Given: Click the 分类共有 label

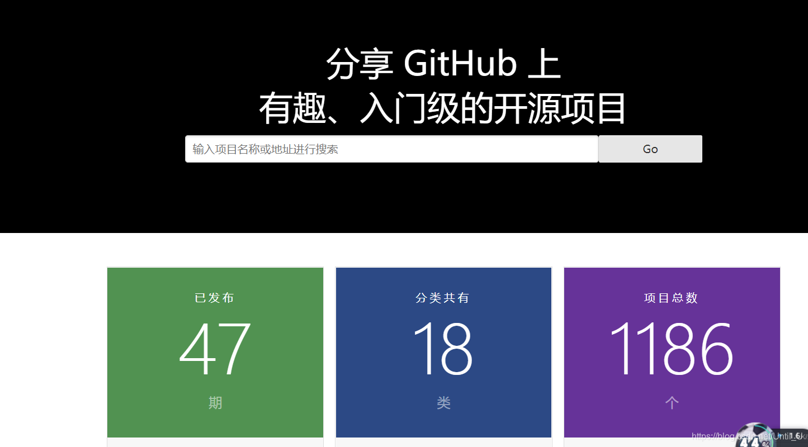Looking at the screenshot, I should [x=443, y=298].
